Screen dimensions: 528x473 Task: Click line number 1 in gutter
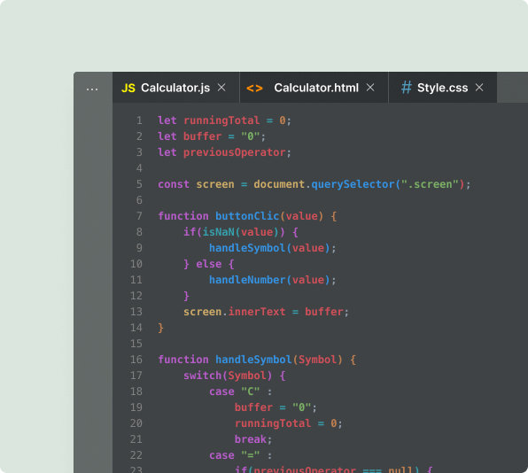139,120
